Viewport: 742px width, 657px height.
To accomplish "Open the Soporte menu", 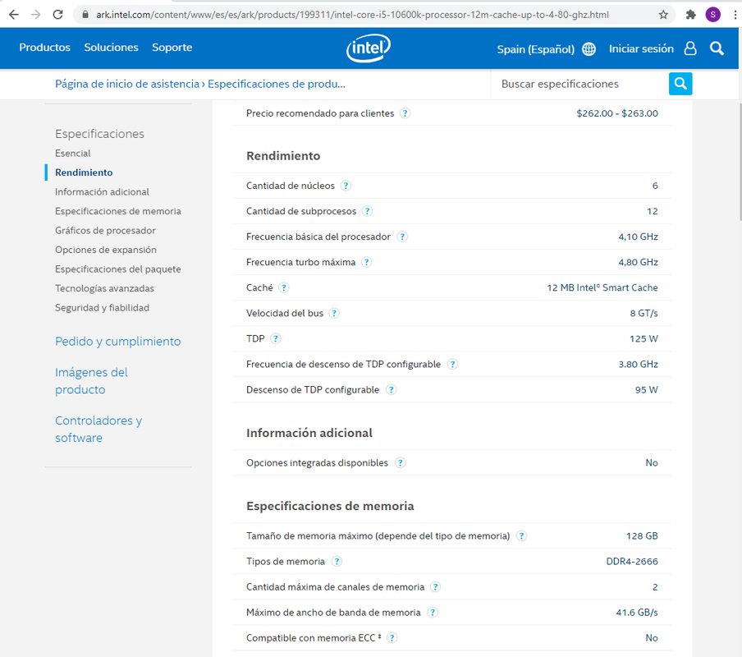I will (x=172, y=48).
